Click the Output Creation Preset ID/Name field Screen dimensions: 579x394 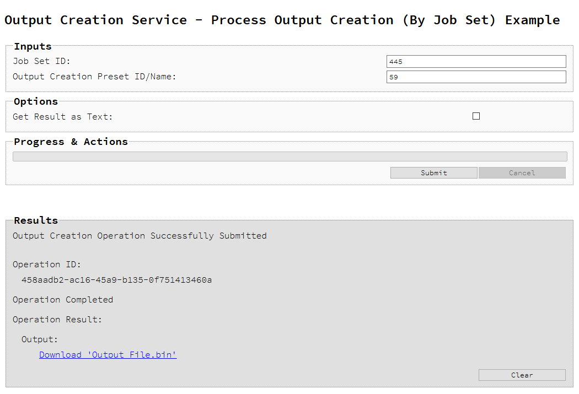tap(476, 77)
